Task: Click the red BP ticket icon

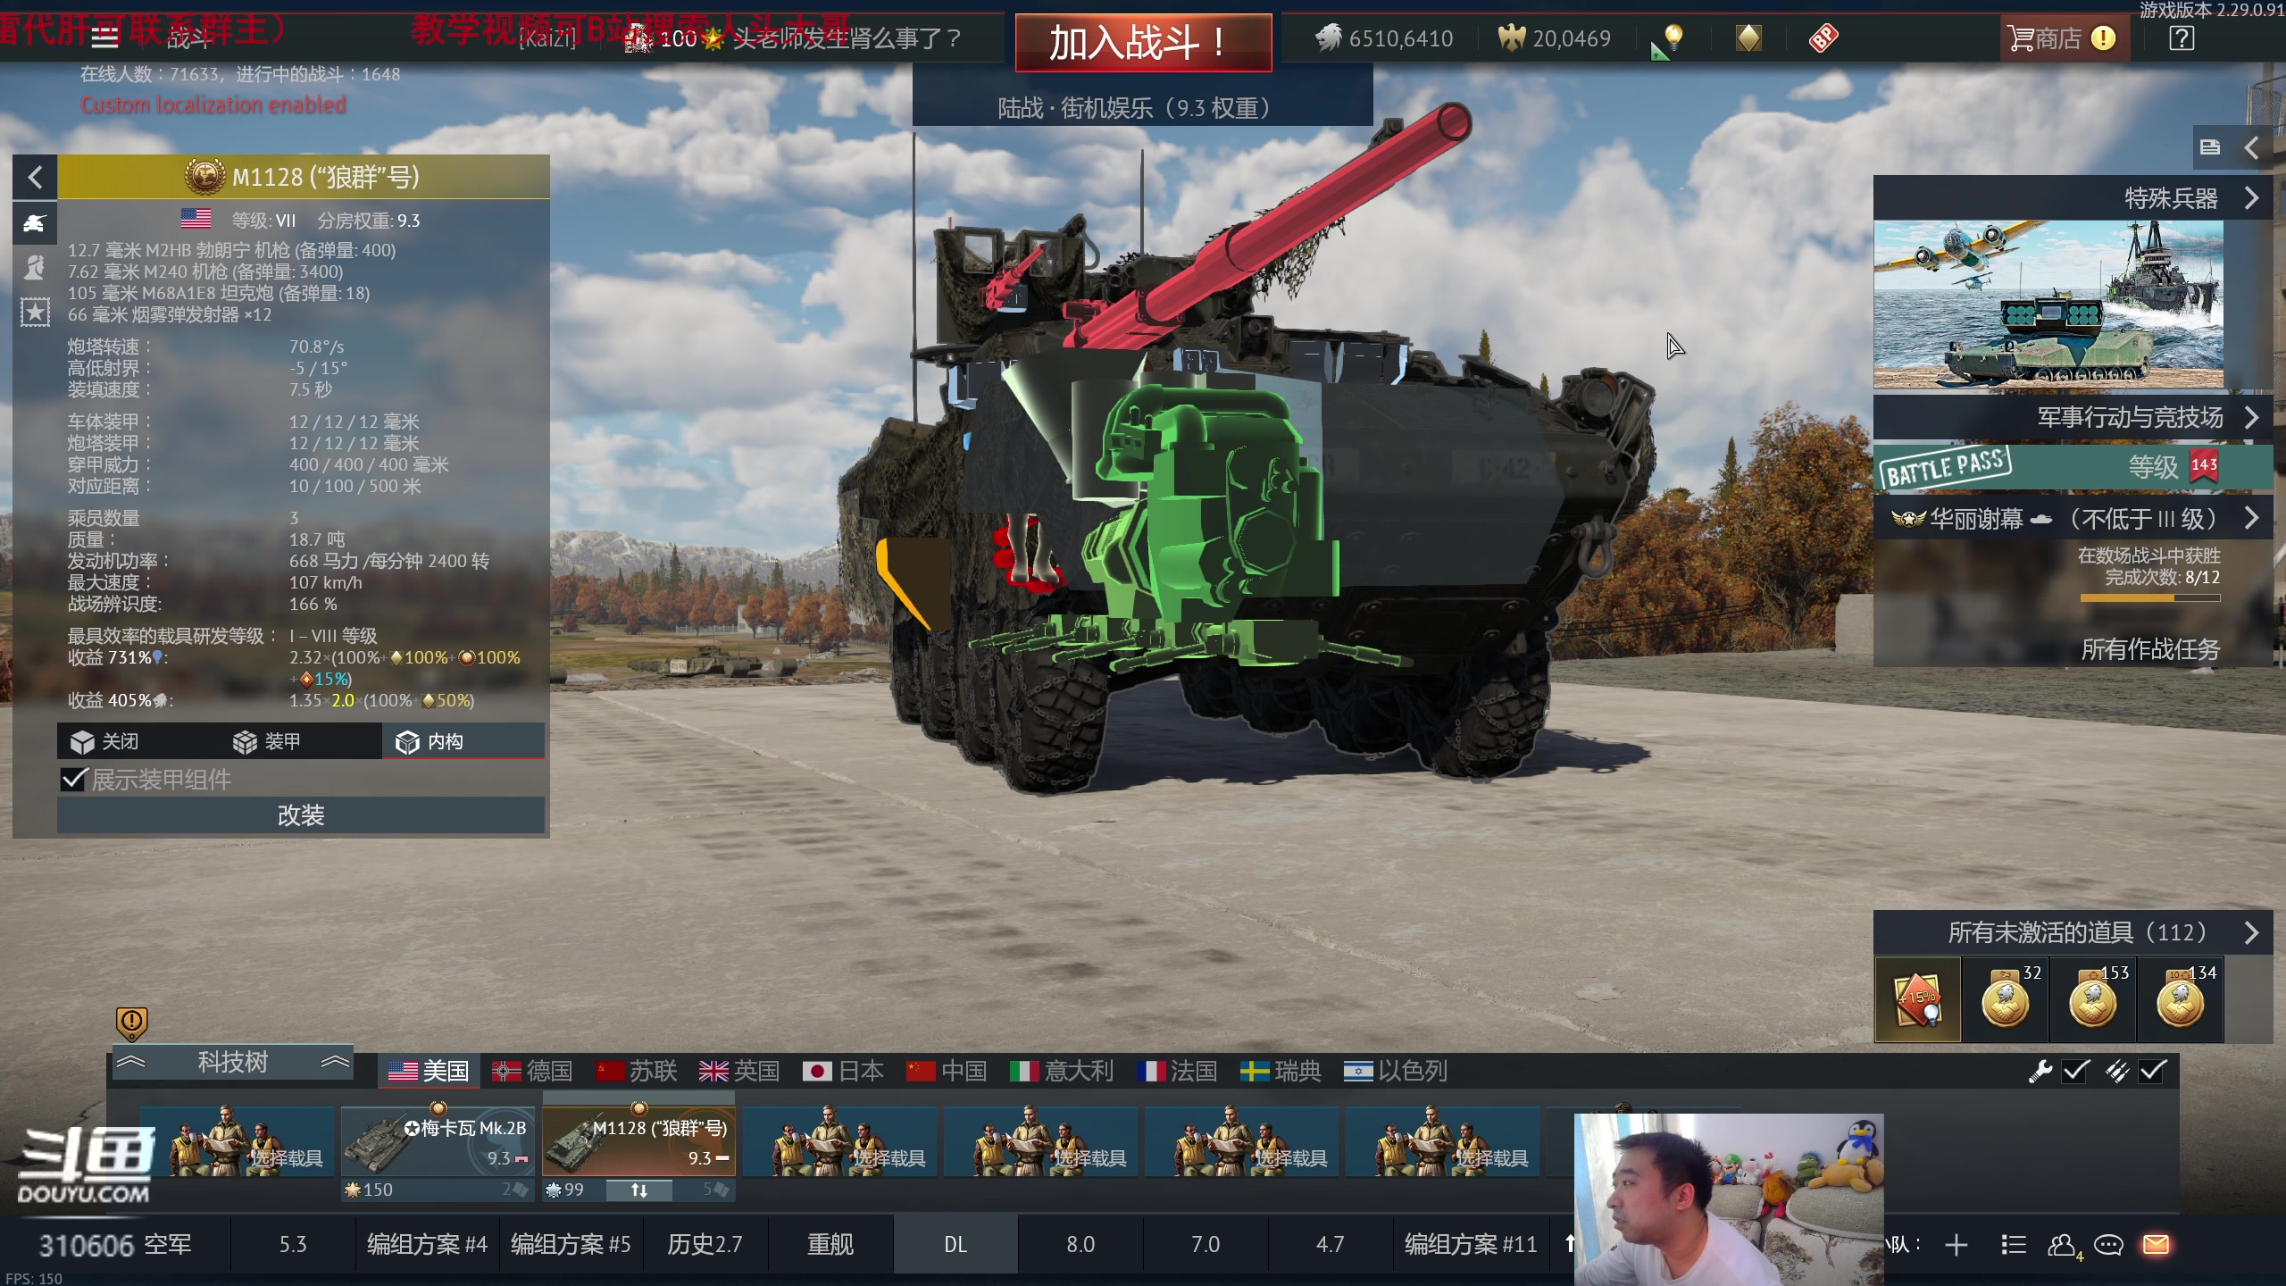Action: tap(1823, 38)
